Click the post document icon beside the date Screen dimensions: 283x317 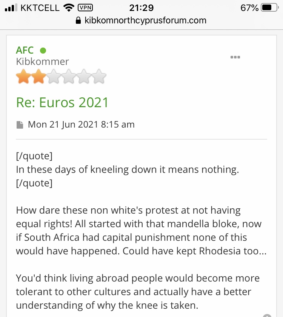pos(20,125)
